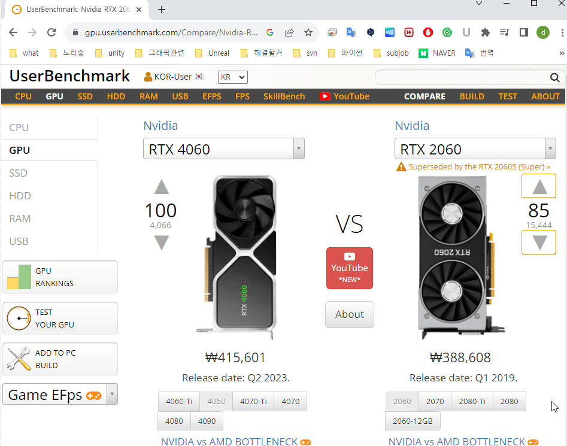Open the 'unity' bookmark folder
Screen dimensions: 567x446
[110, 53]
